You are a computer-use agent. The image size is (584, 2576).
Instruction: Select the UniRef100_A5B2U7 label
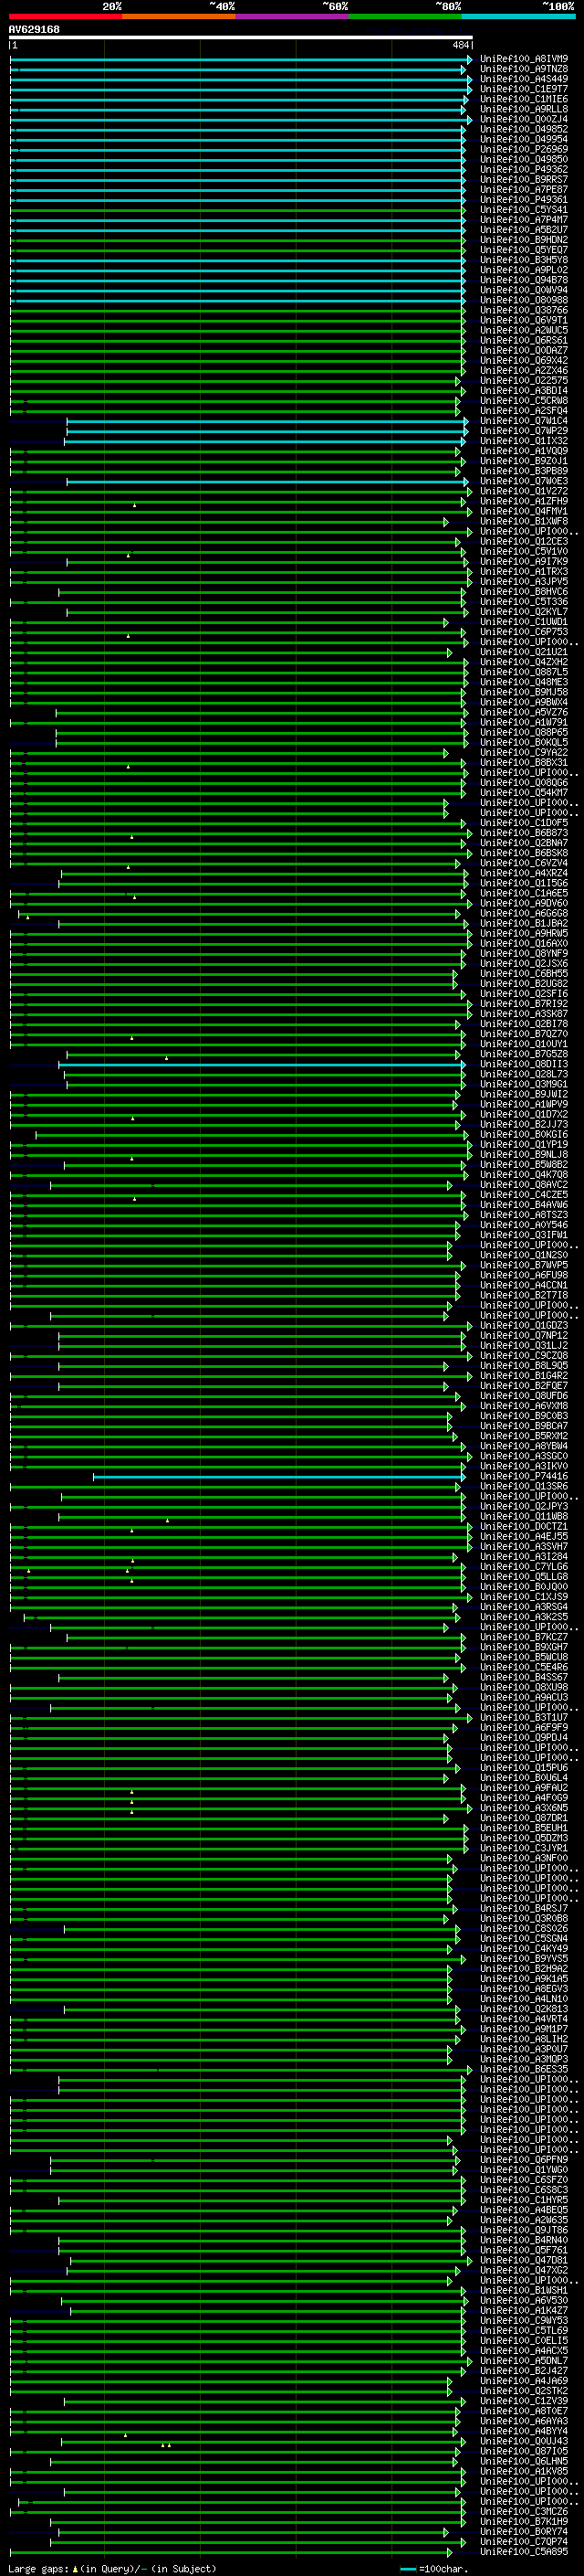coord(524,230)
